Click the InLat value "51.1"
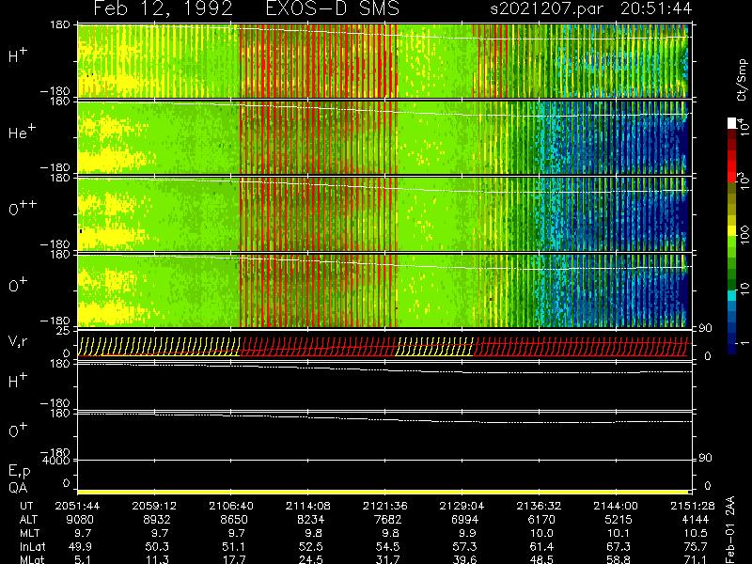 coord(234,547)
